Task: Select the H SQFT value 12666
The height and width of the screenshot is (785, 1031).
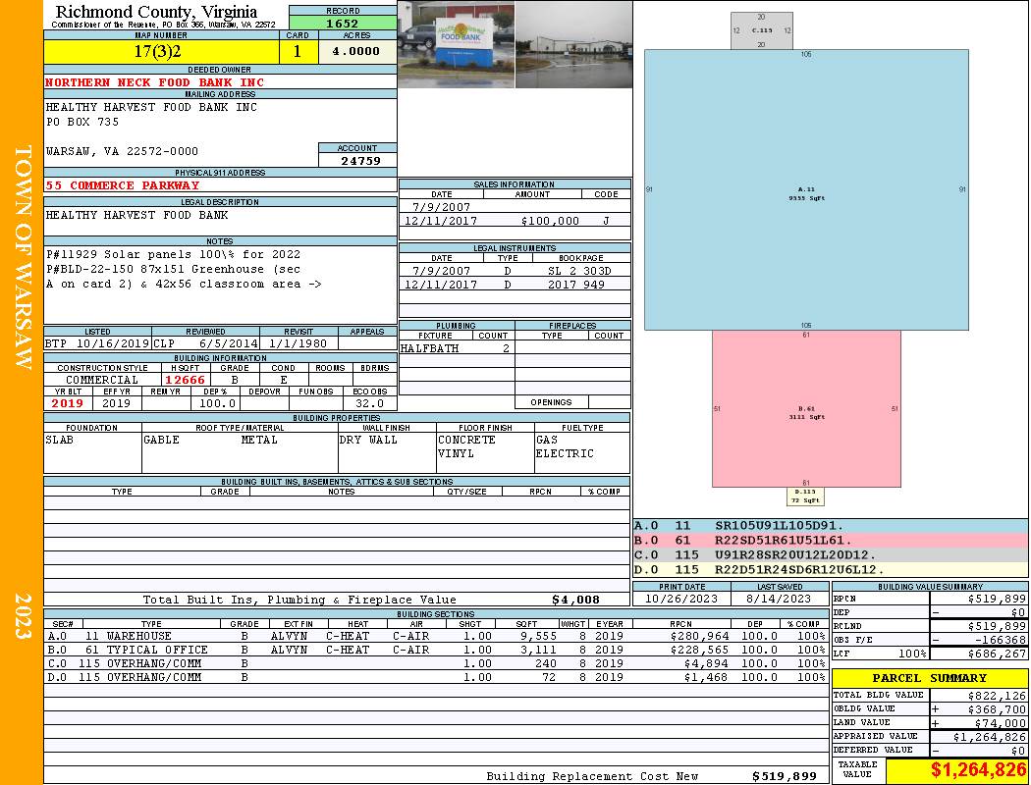Action: click(x=185, y=380)
